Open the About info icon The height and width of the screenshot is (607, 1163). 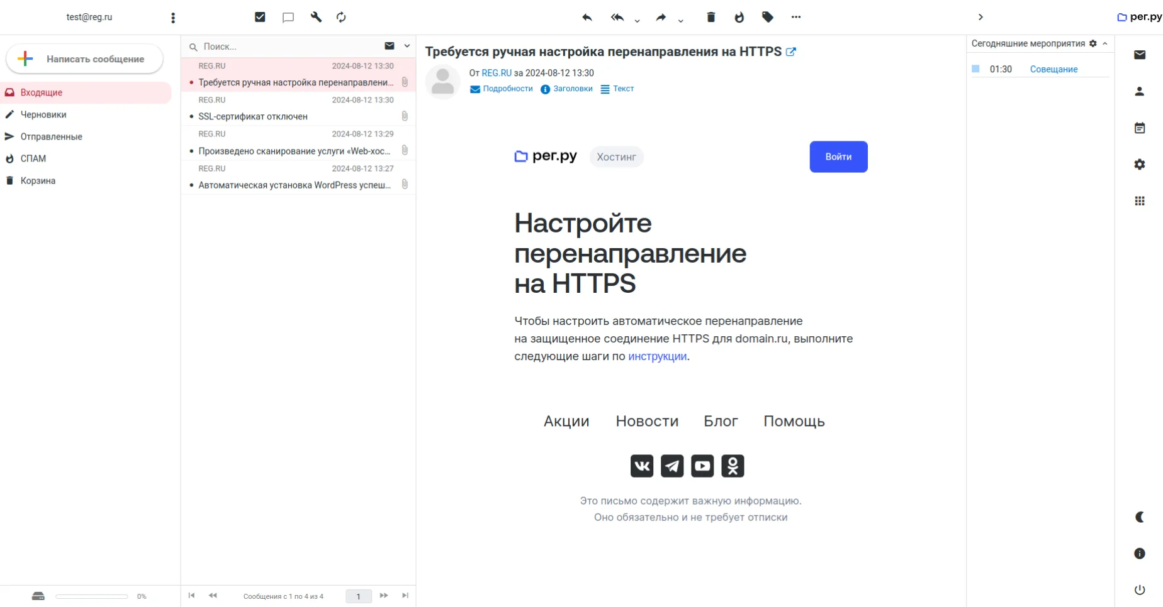click(x=1140, y=554)
